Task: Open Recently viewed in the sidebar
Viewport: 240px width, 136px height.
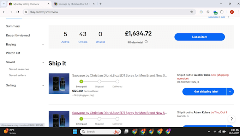Action: click(18, 35)
